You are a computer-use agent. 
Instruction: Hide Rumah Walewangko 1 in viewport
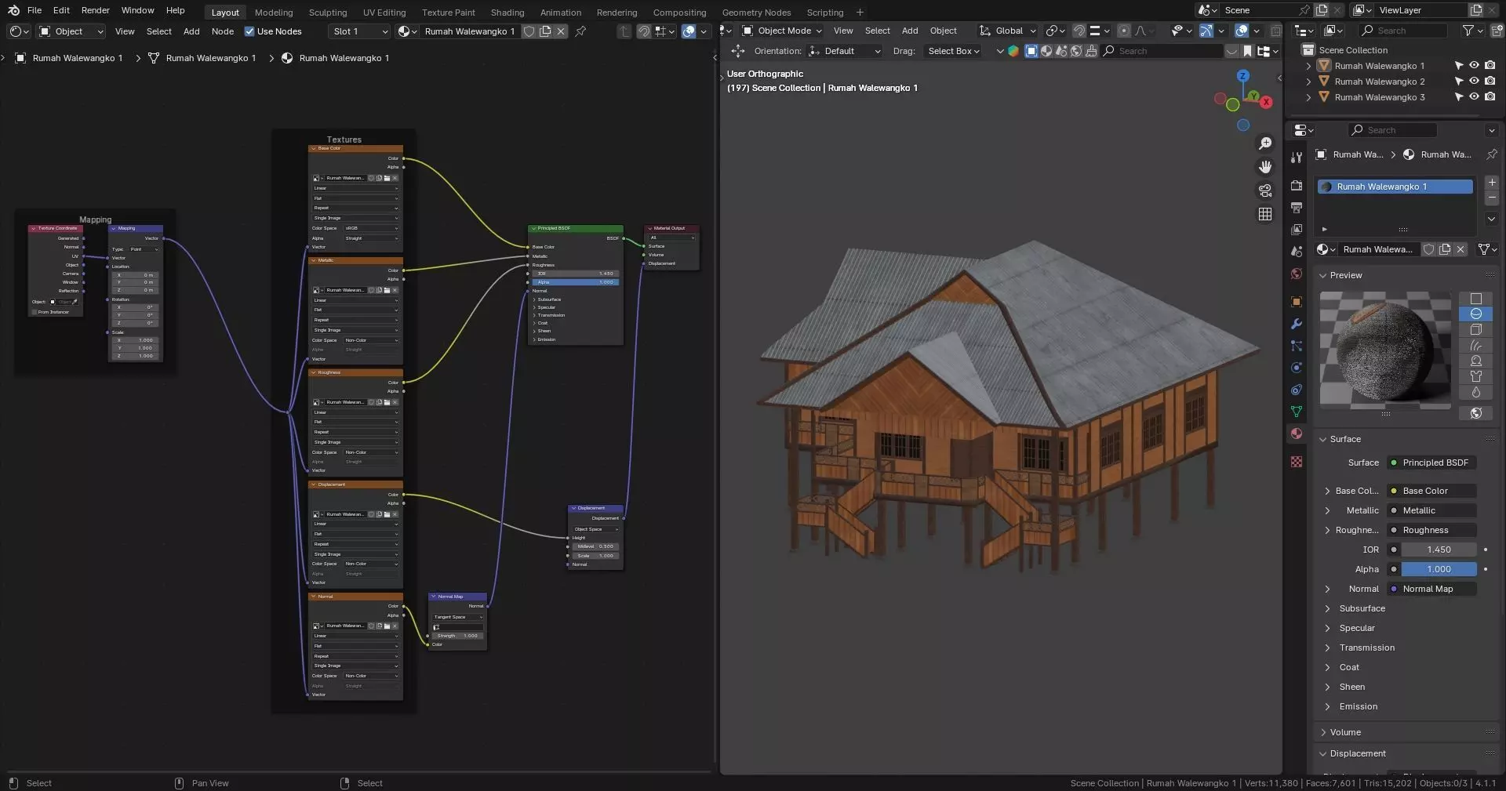1474,66
